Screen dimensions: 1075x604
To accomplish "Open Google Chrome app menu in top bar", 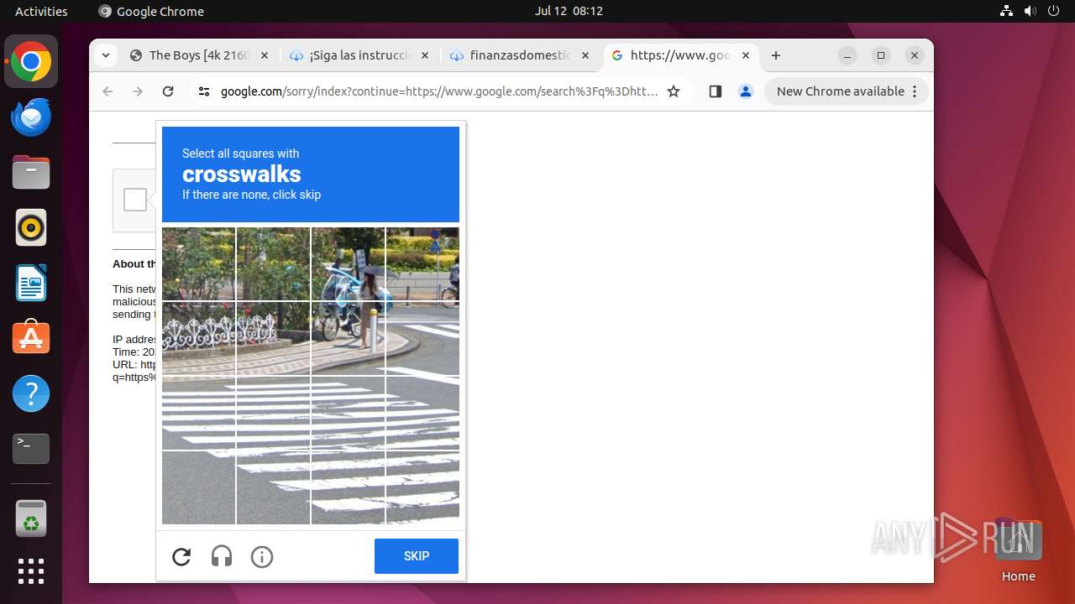I will coord(151,11).
